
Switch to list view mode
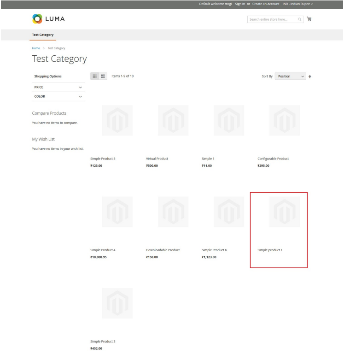coord(103,76)
